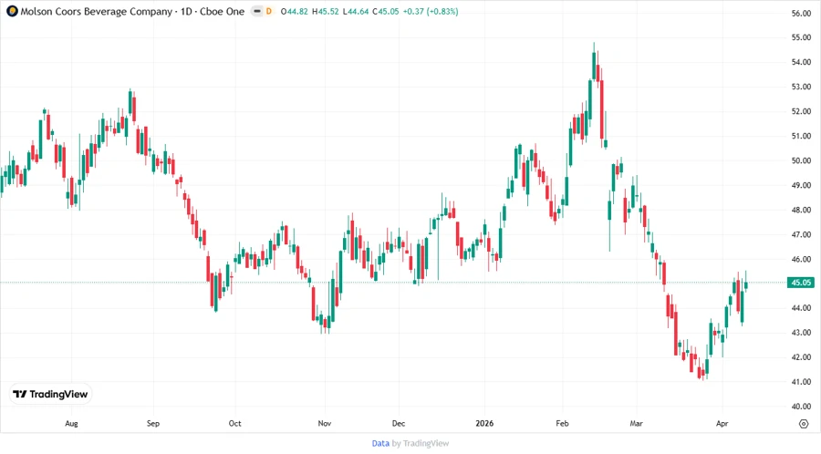Click the Molson Coors company logo icon

tap(12, 11)
